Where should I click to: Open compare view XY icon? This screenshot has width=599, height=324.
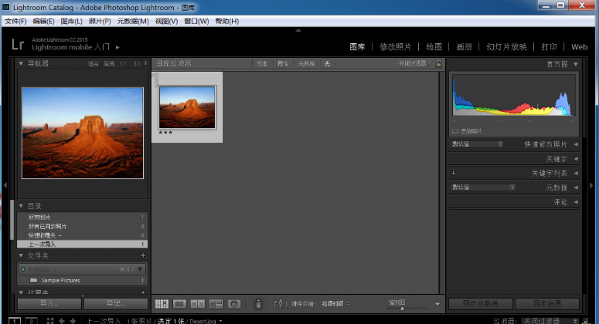click(x=198, y=304)
